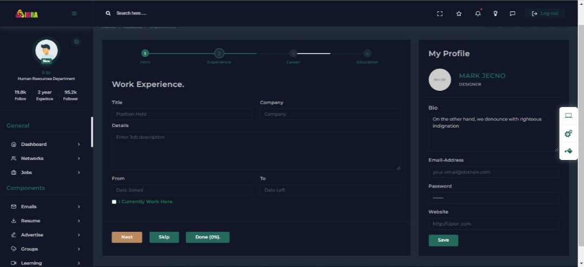This screenshot has height=267, width=584.
Task: Expand the Emails menu chevron
Action: (x=78, y=207)
